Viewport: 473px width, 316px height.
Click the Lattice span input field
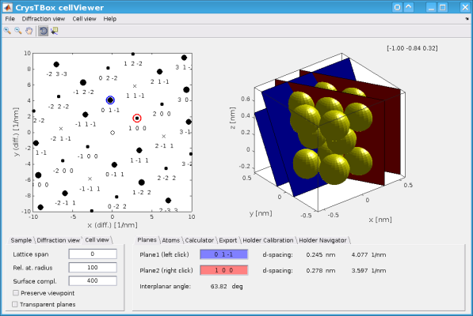click(x=93, y=254)
